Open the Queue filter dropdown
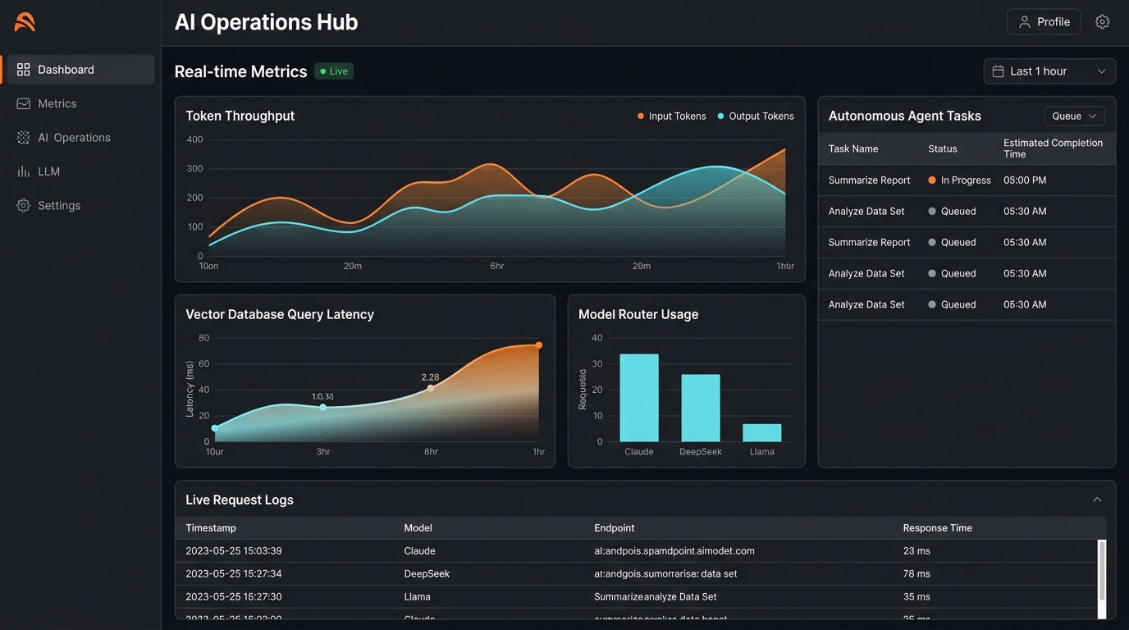The width and height of the screenshot is (1129, 630). tap(1074, 116)
